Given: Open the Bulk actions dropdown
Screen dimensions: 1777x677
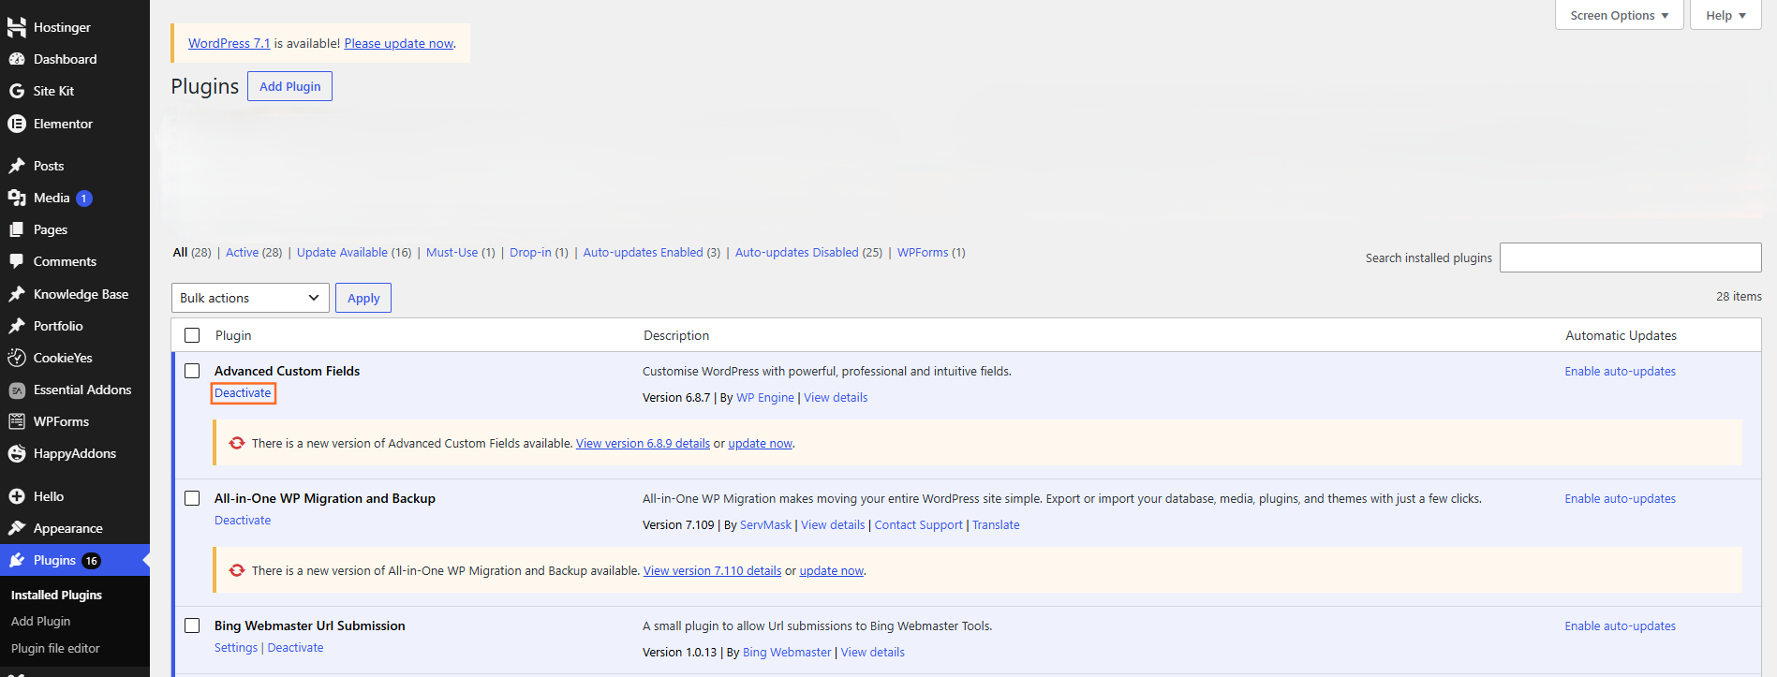Looking at the screenshot, I should click(x=250, y=298).
